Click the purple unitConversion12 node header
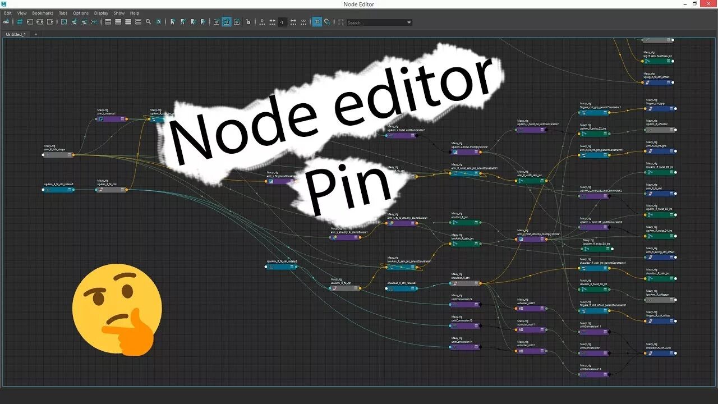The image size is (718, 404). [465, 304]
